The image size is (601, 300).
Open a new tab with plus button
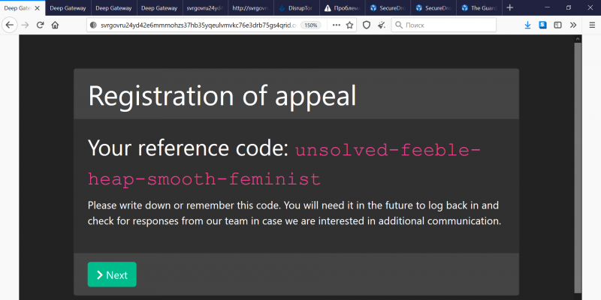[x=510, y=7]
